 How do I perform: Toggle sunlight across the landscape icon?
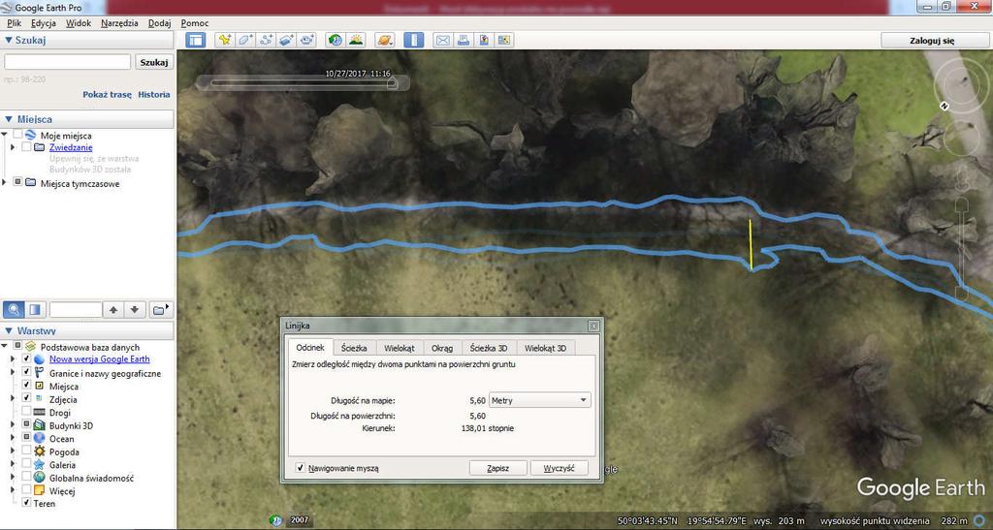356,40
